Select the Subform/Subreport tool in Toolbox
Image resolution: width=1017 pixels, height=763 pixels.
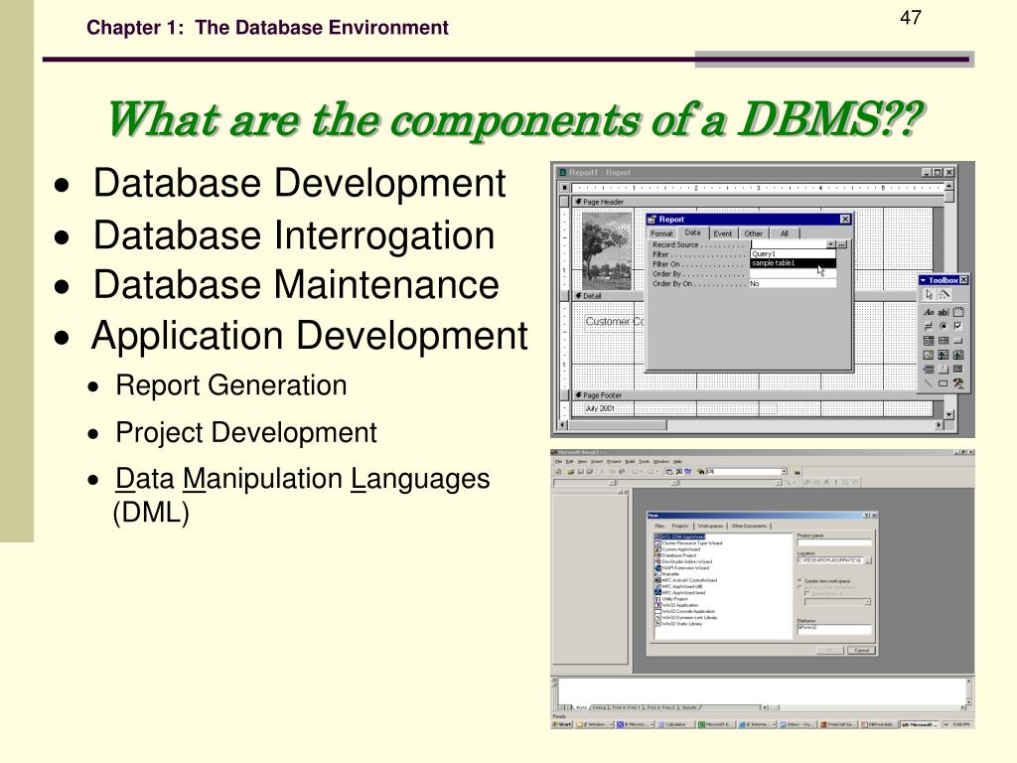(958, 370)
